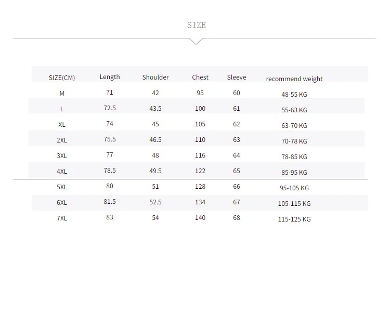390x326 pixels.
Task: Click the 85-95 KG weight cell
Action: coord(294,173)
